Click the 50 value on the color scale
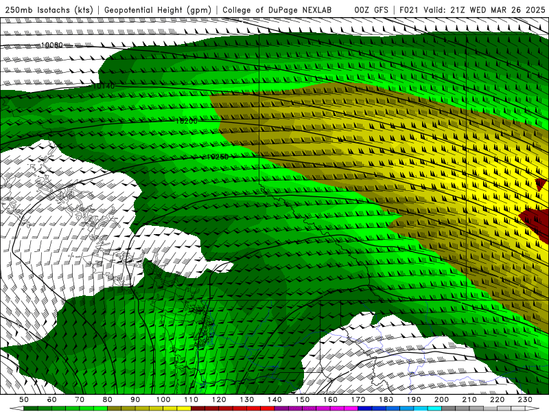Viewport: 549px width, 412px height. 23,400
